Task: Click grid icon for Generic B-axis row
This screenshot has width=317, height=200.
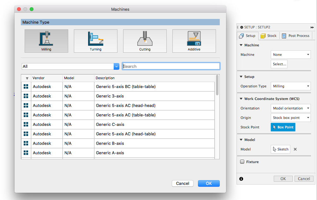Action: pyautogui.click(x=26, y=143)
